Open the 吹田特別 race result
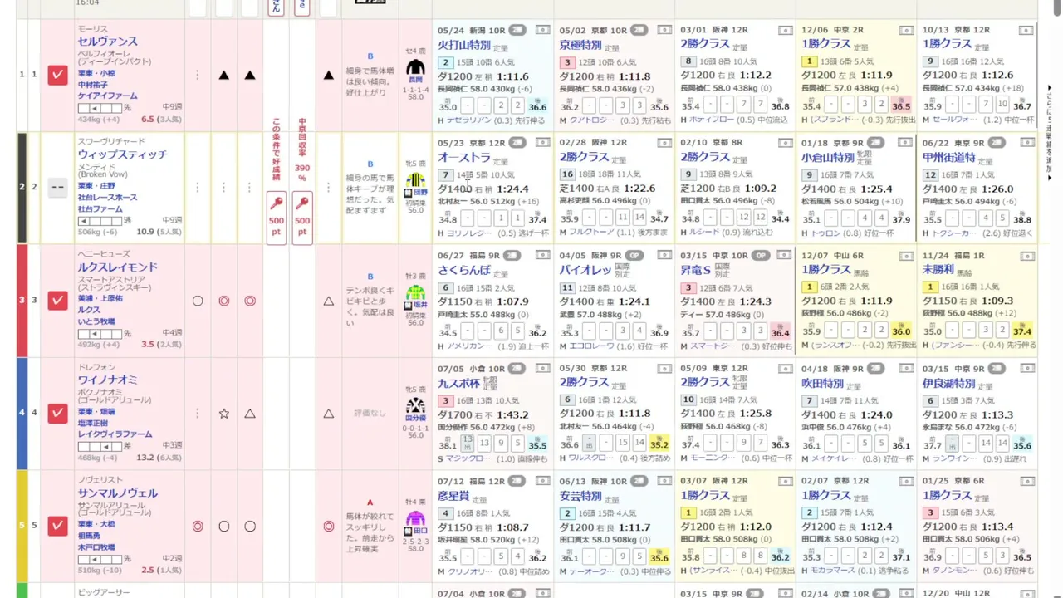 pyautogui.click(x=822, y=384)
